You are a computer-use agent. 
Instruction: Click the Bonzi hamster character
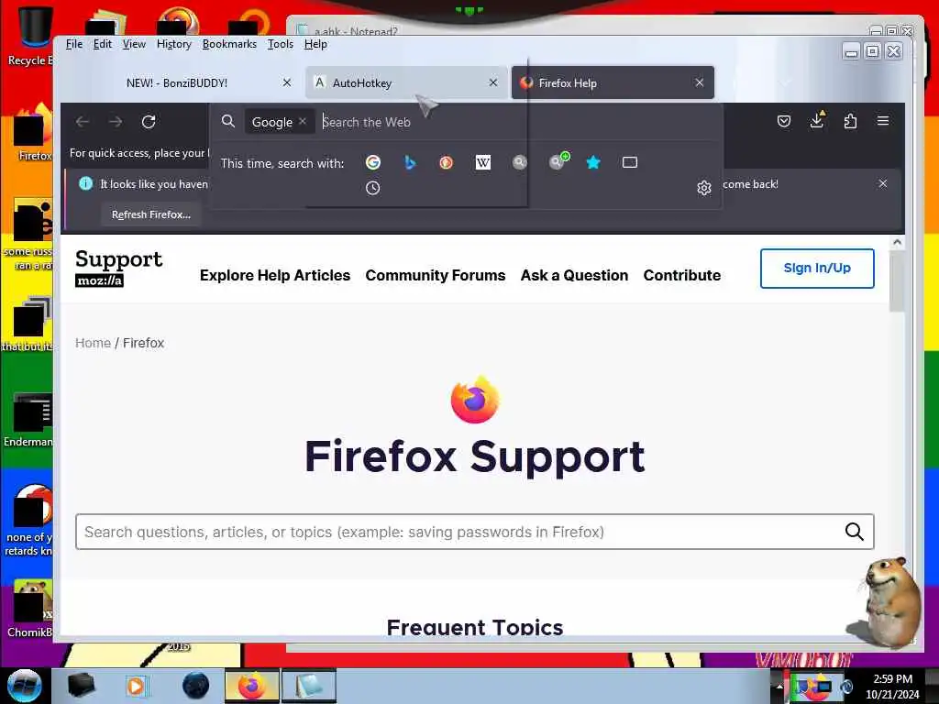(887, 601)
